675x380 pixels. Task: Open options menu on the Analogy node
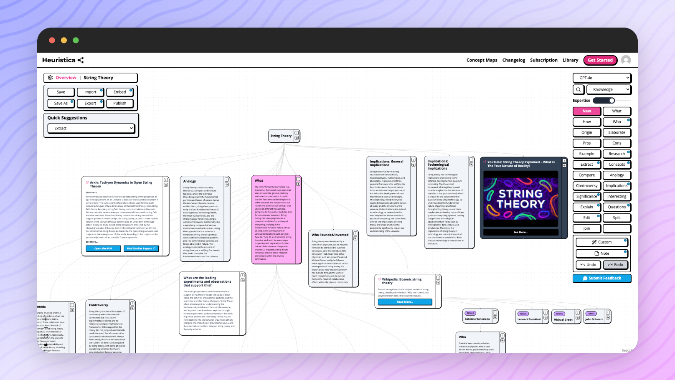point(227,180)
